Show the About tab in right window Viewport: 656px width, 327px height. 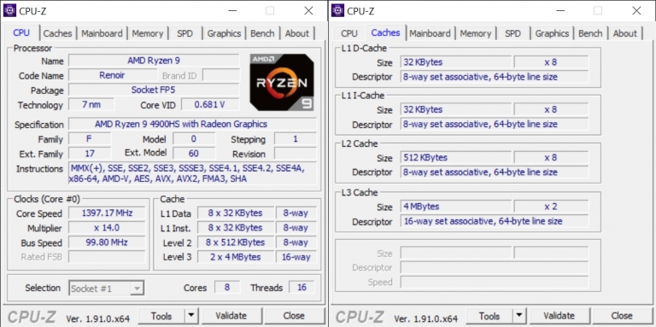coord(624,33)
